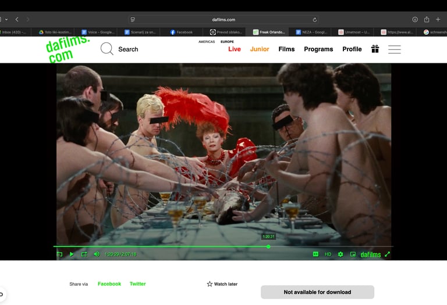Open the Profile page
Image resolution: width=447 pixels, height=305 pixels.
[x=352, y=49]
